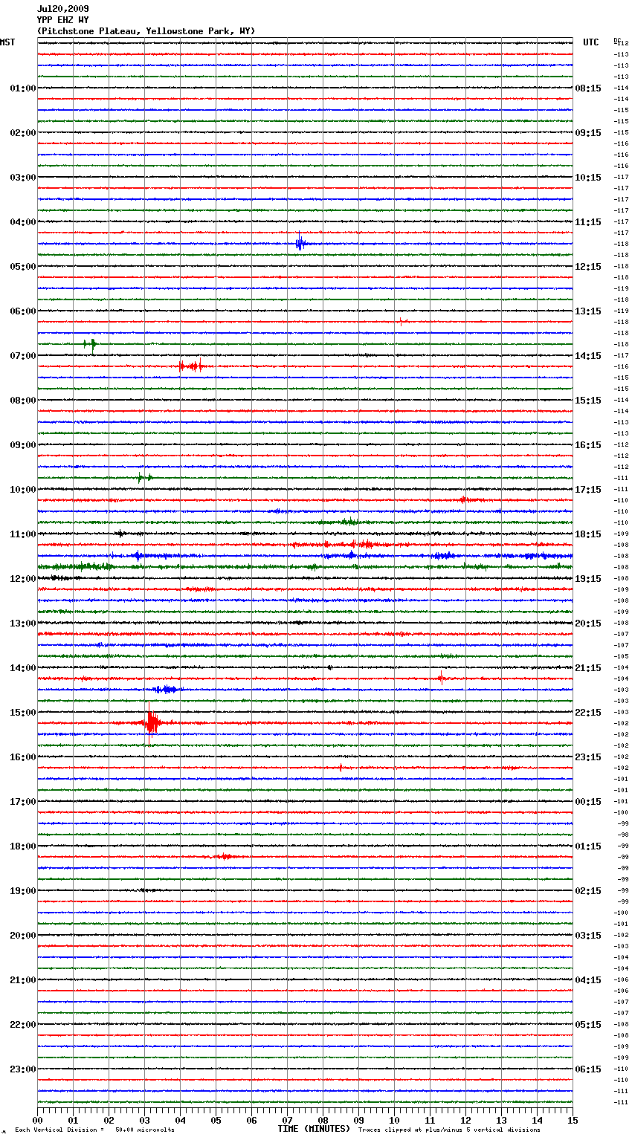Image resolution: width=632 pixels, height=1140 pixels.
Task: Click the red spike near minute 11 below 14:00
Action: [x=441, y=678]
